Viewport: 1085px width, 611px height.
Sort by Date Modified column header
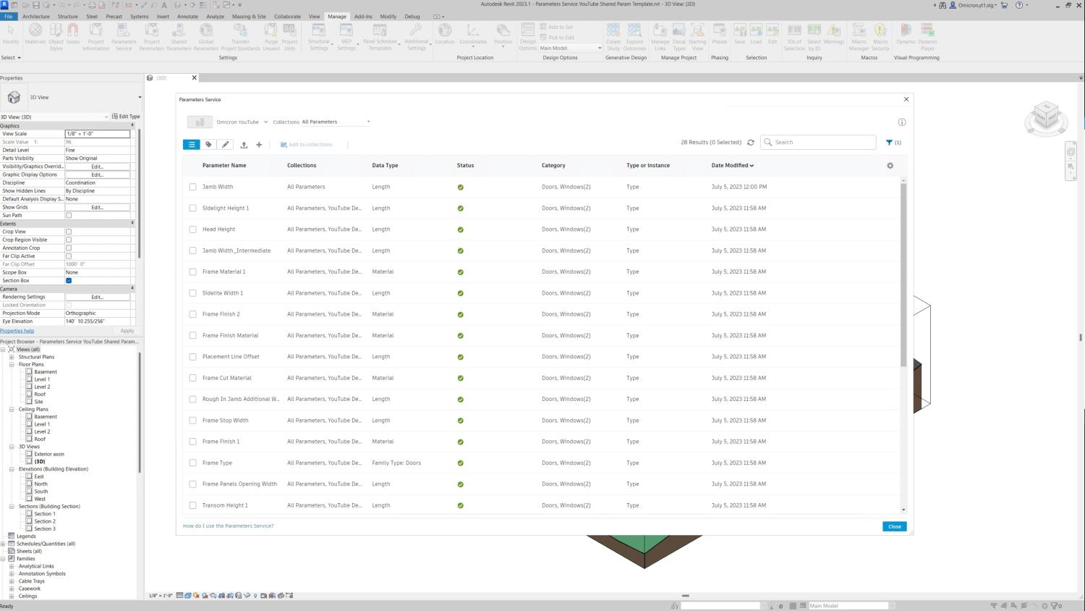point(732,166)
